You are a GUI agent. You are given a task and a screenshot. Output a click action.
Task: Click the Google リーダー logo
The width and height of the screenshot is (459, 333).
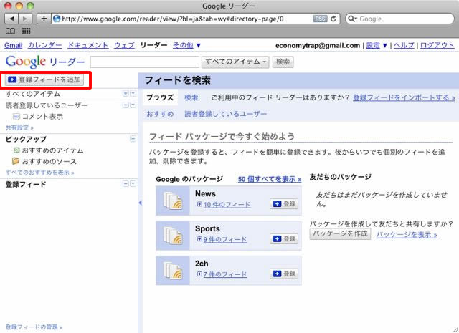point(45,62)
